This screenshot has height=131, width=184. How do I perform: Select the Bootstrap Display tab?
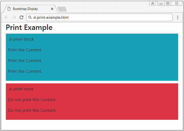click(31, 9)
